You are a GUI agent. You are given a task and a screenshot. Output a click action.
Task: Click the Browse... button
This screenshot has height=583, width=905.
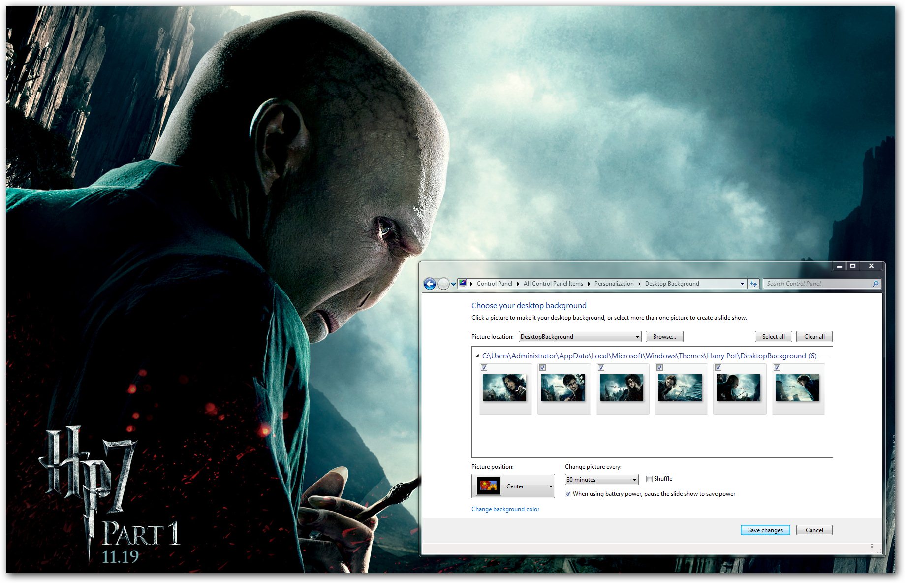pyautogui.click(x=664, y=337)
